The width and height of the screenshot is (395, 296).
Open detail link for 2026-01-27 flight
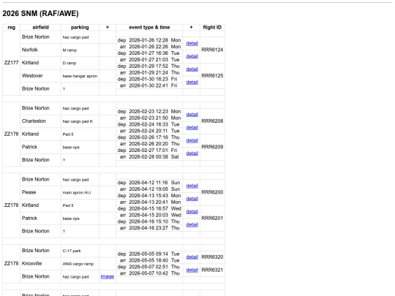click(192, 56)
